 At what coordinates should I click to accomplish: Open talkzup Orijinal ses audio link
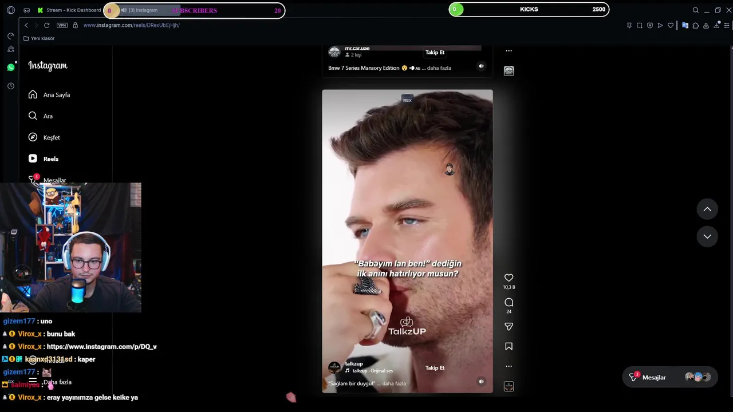click(x=369, y=371)
